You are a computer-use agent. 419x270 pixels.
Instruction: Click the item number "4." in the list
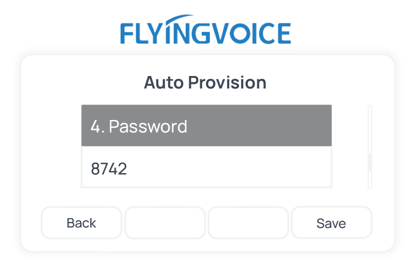(98, 126)
